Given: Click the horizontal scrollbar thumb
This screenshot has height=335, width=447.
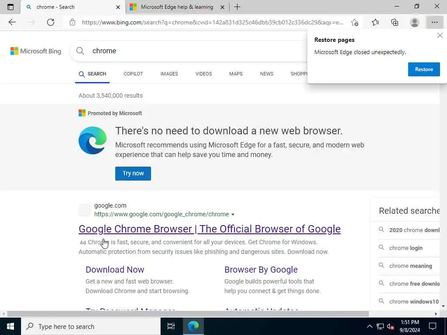Looking at the screenshot, I should pyautogui.click(x=188, y=314).
